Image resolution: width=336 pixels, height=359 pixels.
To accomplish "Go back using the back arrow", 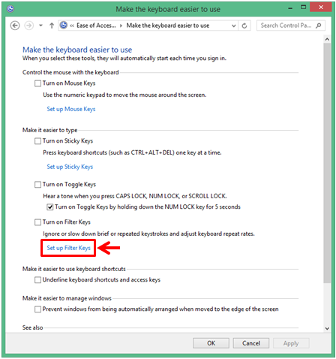I will [15, 26].
